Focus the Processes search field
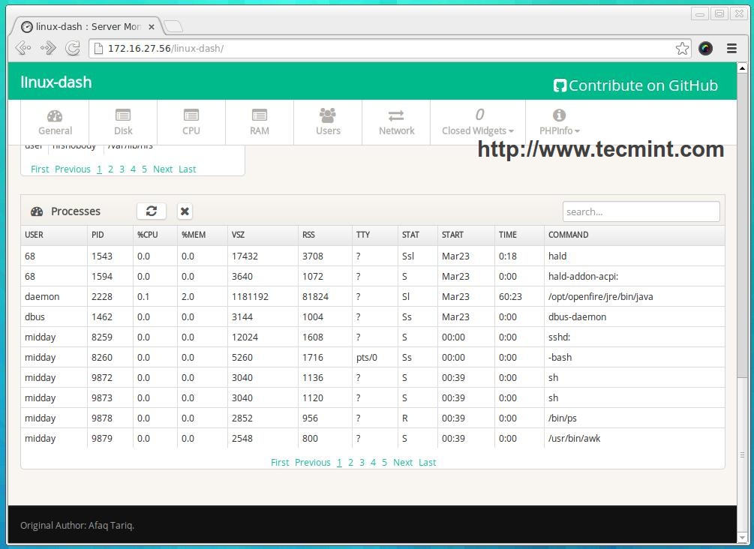Screen dimensions: 754x549 tap(641, 211)
